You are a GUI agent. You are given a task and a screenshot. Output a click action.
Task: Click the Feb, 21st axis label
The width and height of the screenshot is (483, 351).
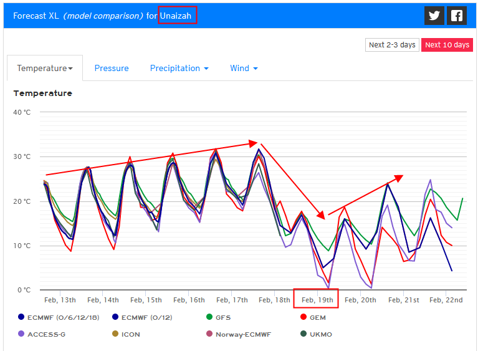[403, 300]
